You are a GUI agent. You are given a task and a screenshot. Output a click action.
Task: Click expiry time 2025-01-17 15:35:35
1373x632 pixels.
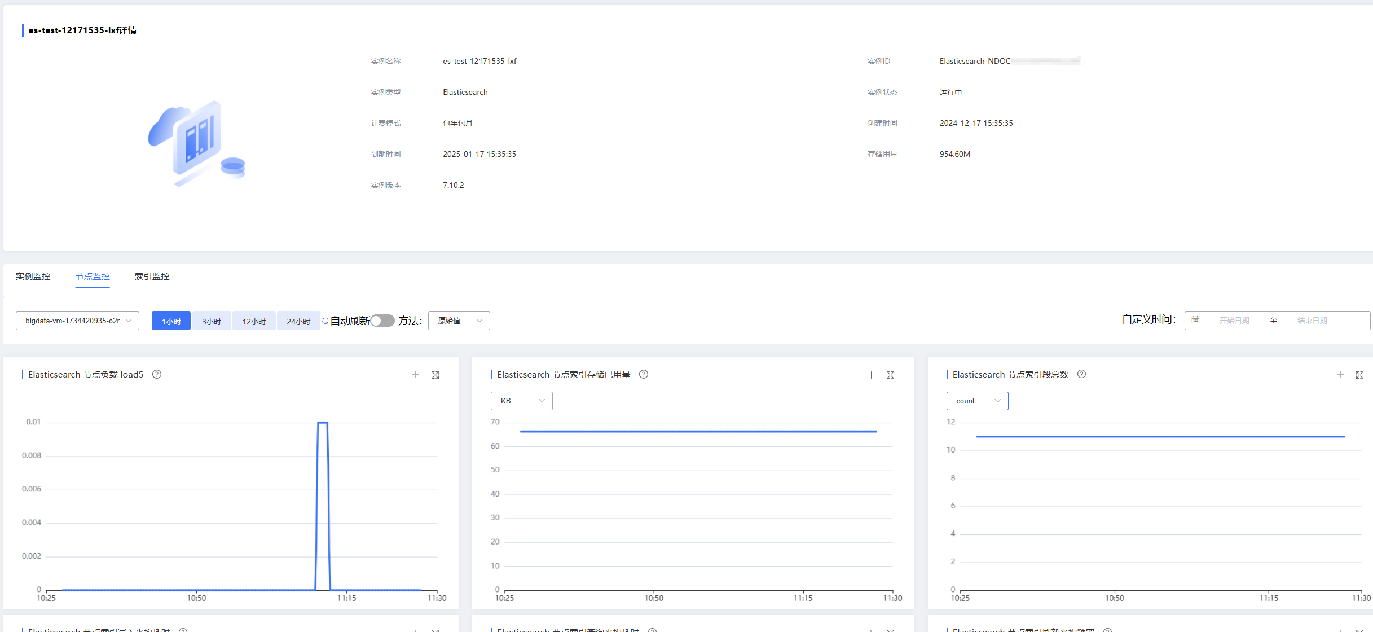tap(479, 154)
